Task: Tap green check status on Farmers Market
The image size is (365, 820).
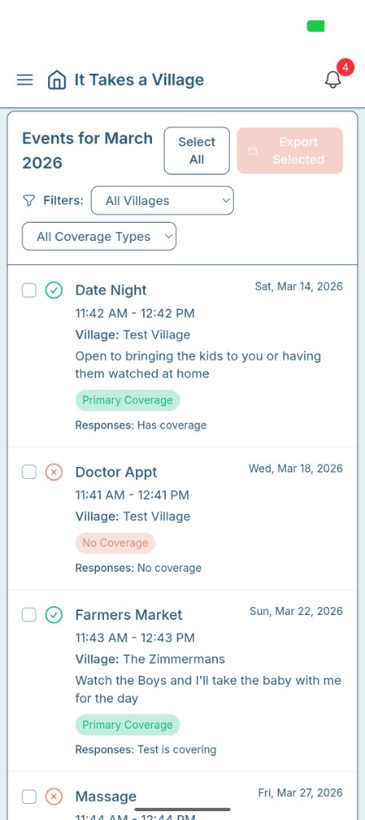Action: [x=54, y=615]
